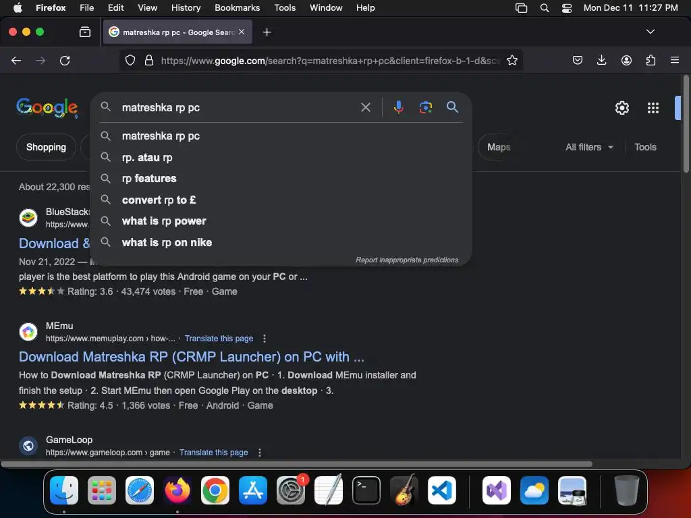Choose suggestion "rp. atau rp"
The height and width of the screenshot is (518, 691).
pos(281,157)
